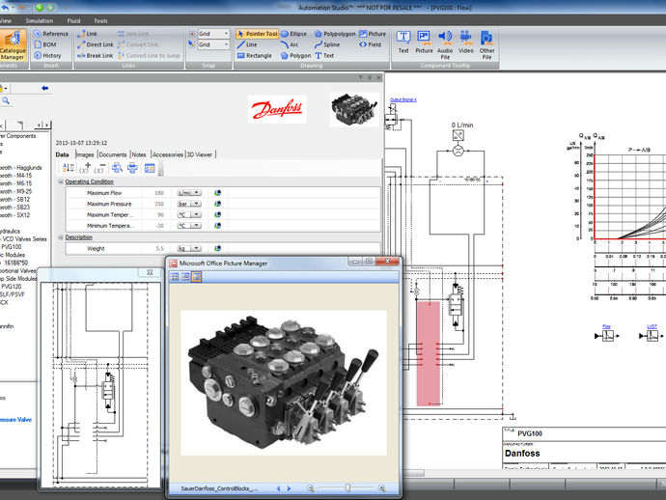The width and height of the screenshot is (666, 500).
Task: Collapse the Operating Condition section
Action: pyautogui.click(x=60, y=181)
